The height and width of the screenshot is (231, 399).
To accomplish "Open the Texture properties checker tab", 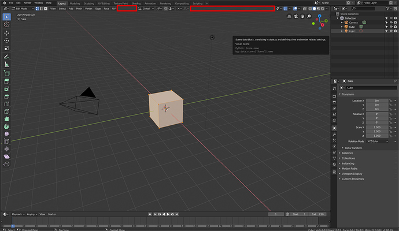I will tap(334, 172).
